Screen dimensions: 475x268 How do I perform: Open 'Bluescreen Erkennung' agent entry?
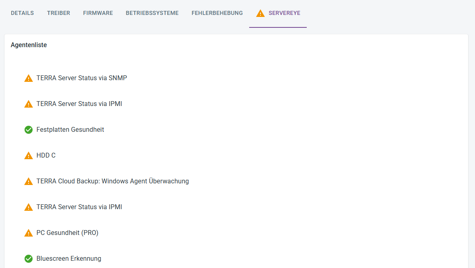(69, 258)
